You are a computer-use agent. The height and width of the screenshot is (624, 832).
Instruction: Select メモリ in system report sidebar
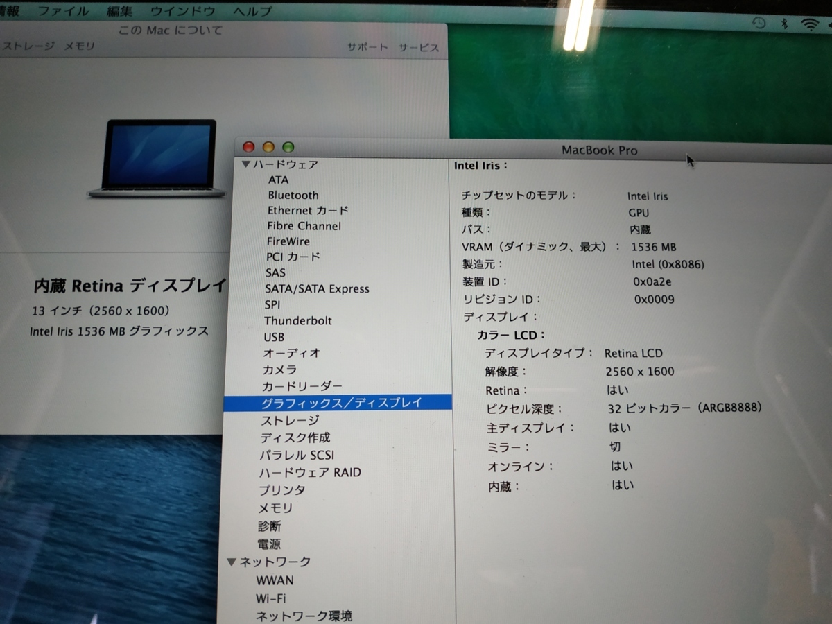(275, 508)
